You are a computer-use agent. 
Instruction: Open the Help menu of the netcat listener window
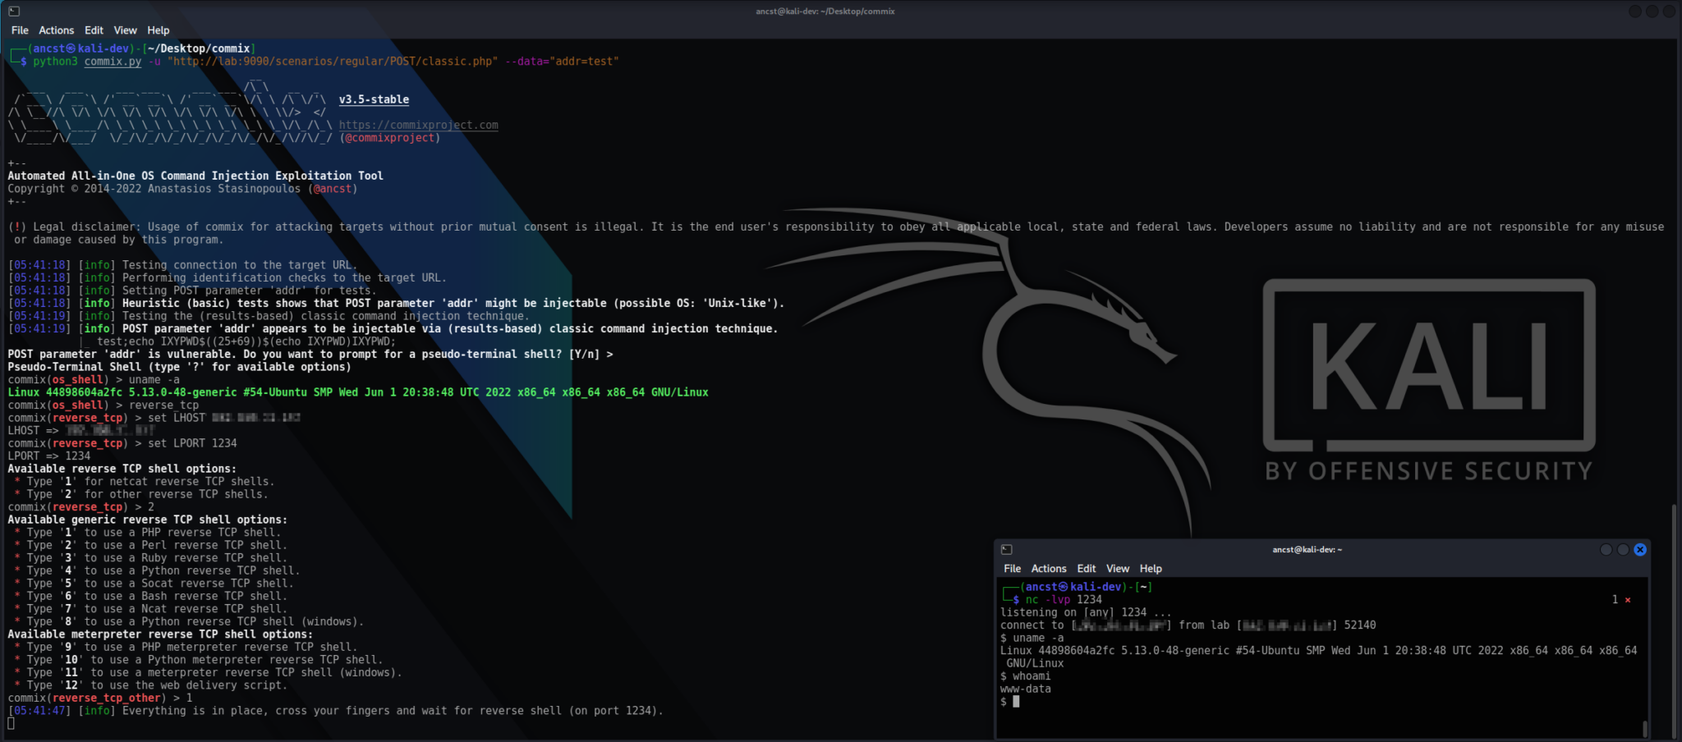[1150, 568]
